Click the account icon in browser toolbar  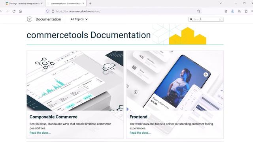226,11
